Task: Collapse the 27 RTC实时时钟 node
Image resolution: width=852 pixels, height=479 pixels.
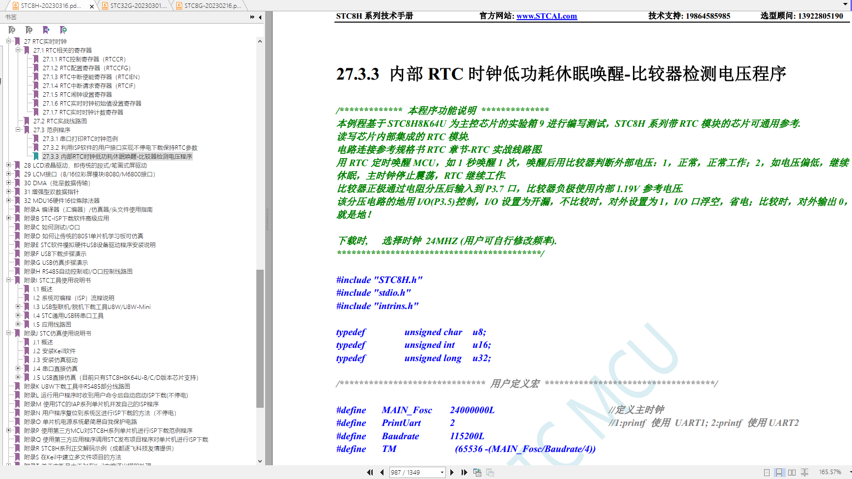Action: [x=8, y=41]
